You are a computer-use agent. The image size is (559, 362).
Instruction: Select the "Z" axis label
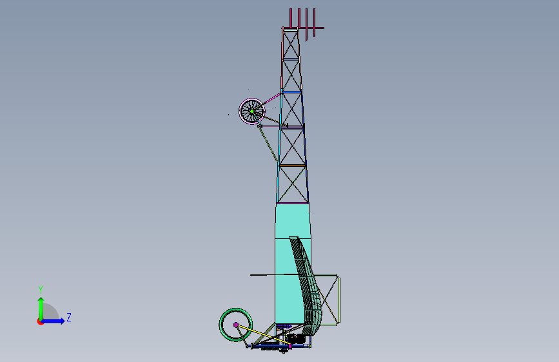(69, 318)
